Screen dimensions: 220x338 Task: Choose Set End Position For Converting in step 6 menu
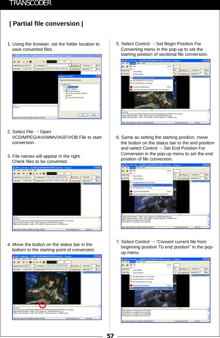(x=151, y=185)
